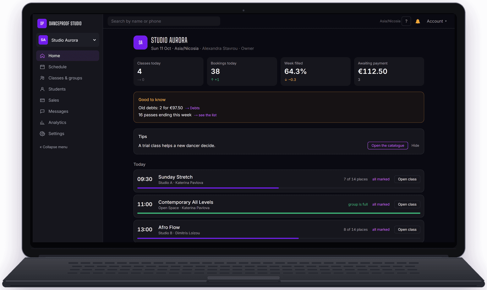Click the Bookings today value 38
The image size is (487, 290).
[x=215, y=72]
